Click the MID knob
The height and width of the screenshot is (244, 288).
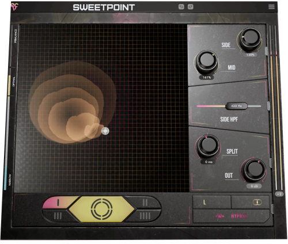[x=206, y=62]
